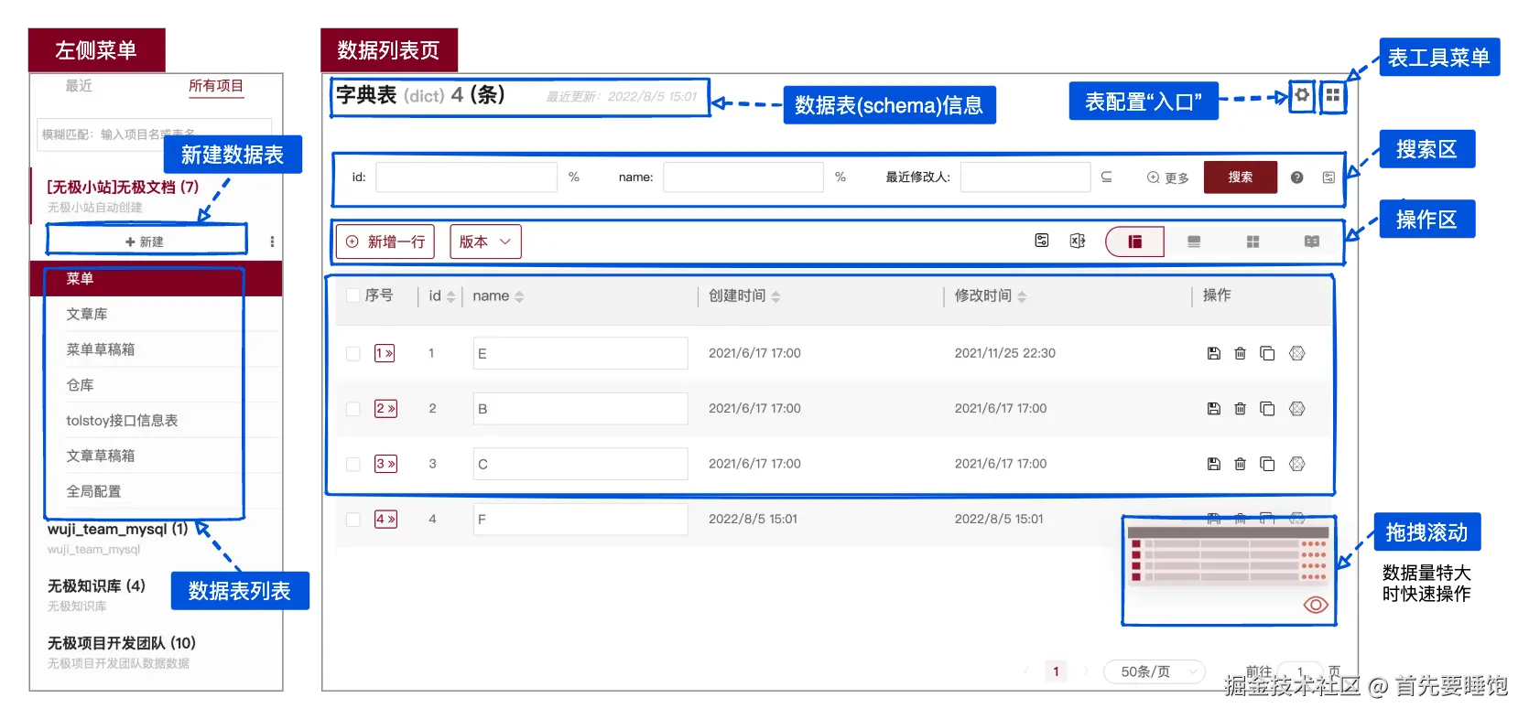
Task: Click the subset operator icon after 最近修改人 field
Action: pyautogui.click(x=1106, y=177)
